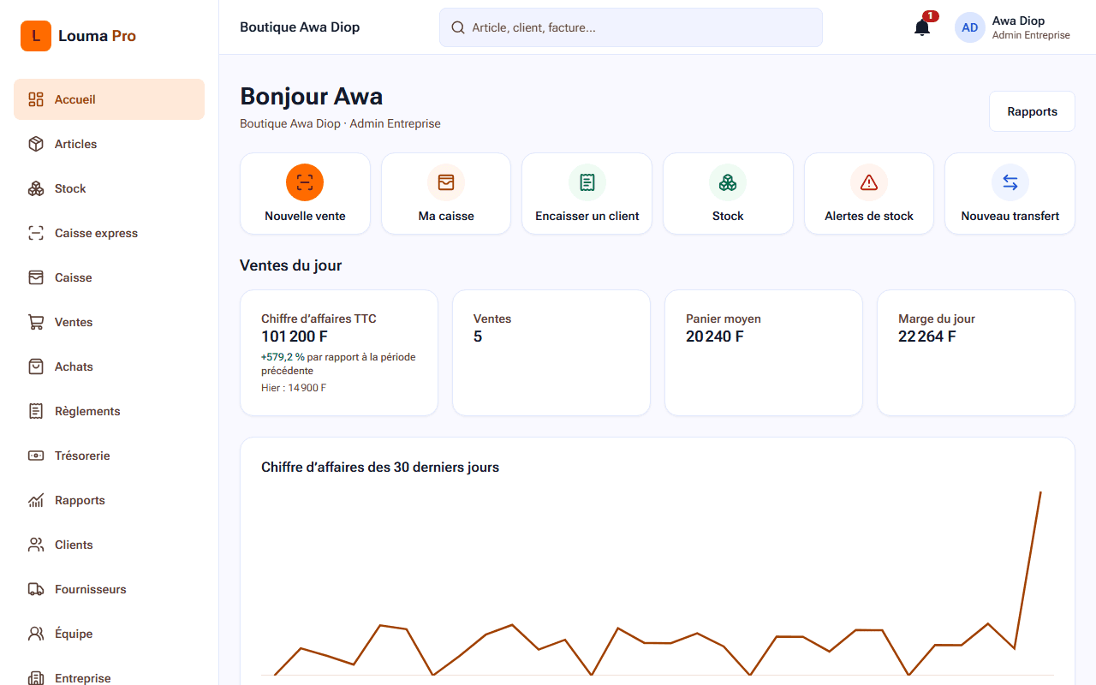Click Trésorerie banknote icon in sidebar
Image resolution: width=1096 pixels, height=685 pixels.
coord(36,456)
